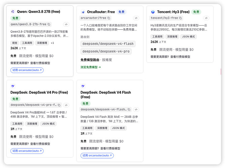Click green 免费 badge on Tencent Hy3 card
Image resolution: width=225 pixels, height=168 pixels.
click(196, 12)
